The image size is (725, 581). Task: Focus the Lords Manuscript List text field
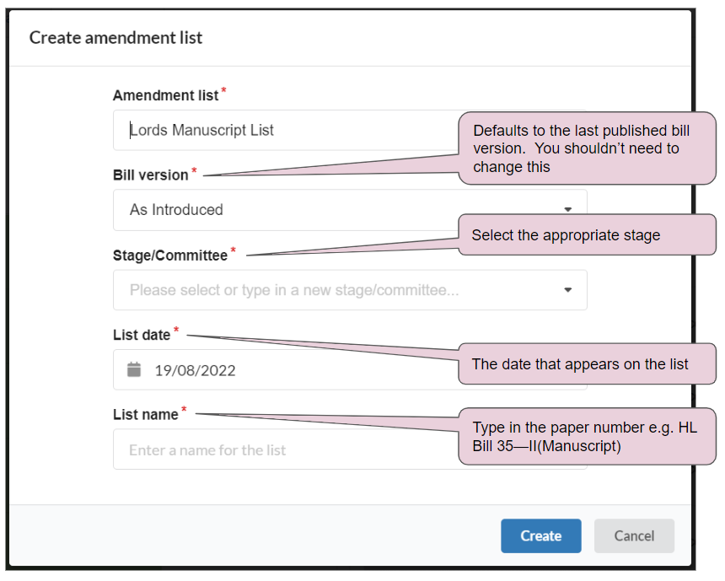287,130
